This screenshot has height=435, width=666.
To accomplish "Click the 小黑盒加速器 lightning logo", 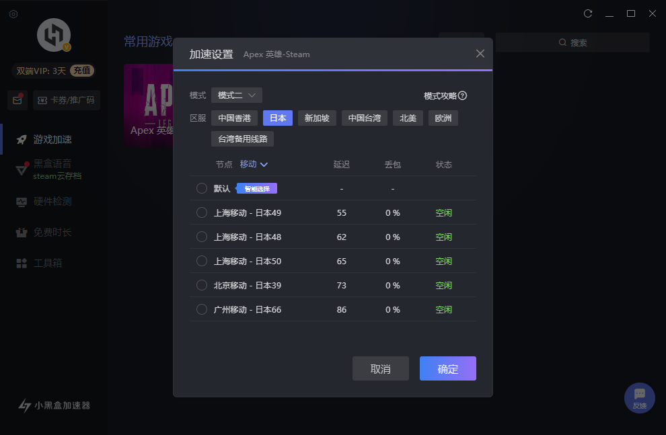I will click(x=25, y=405).
